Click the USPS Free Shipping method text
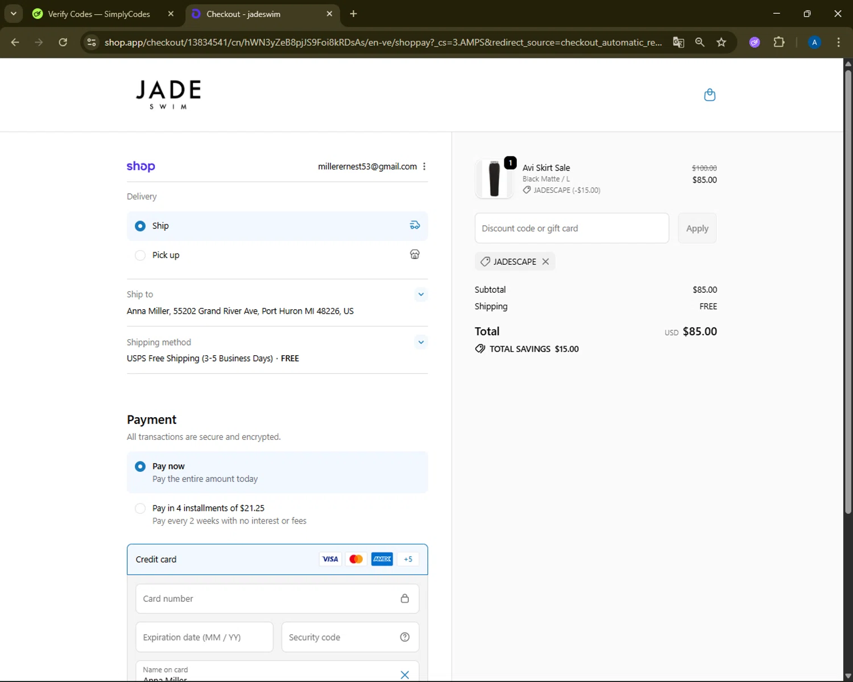Image resolution: width=853 pixels, height=682 pixels. [213, 358]
